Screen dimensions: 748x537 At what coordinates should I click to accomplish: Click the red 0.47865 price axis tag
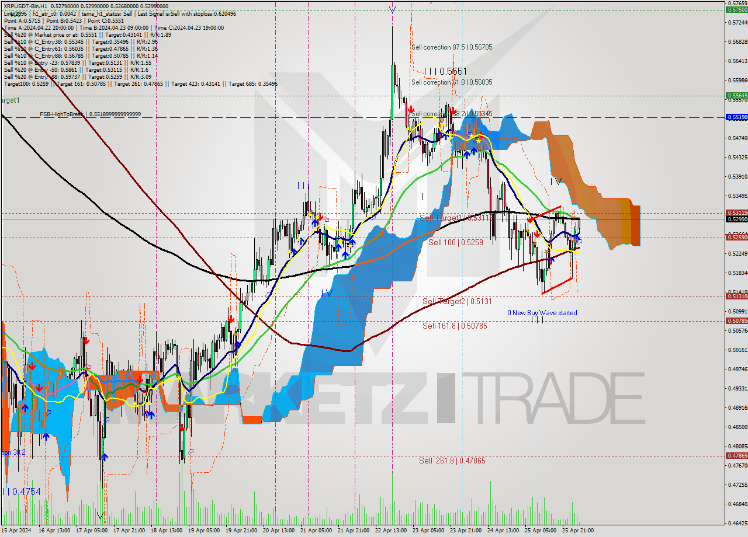click(736, 455)
